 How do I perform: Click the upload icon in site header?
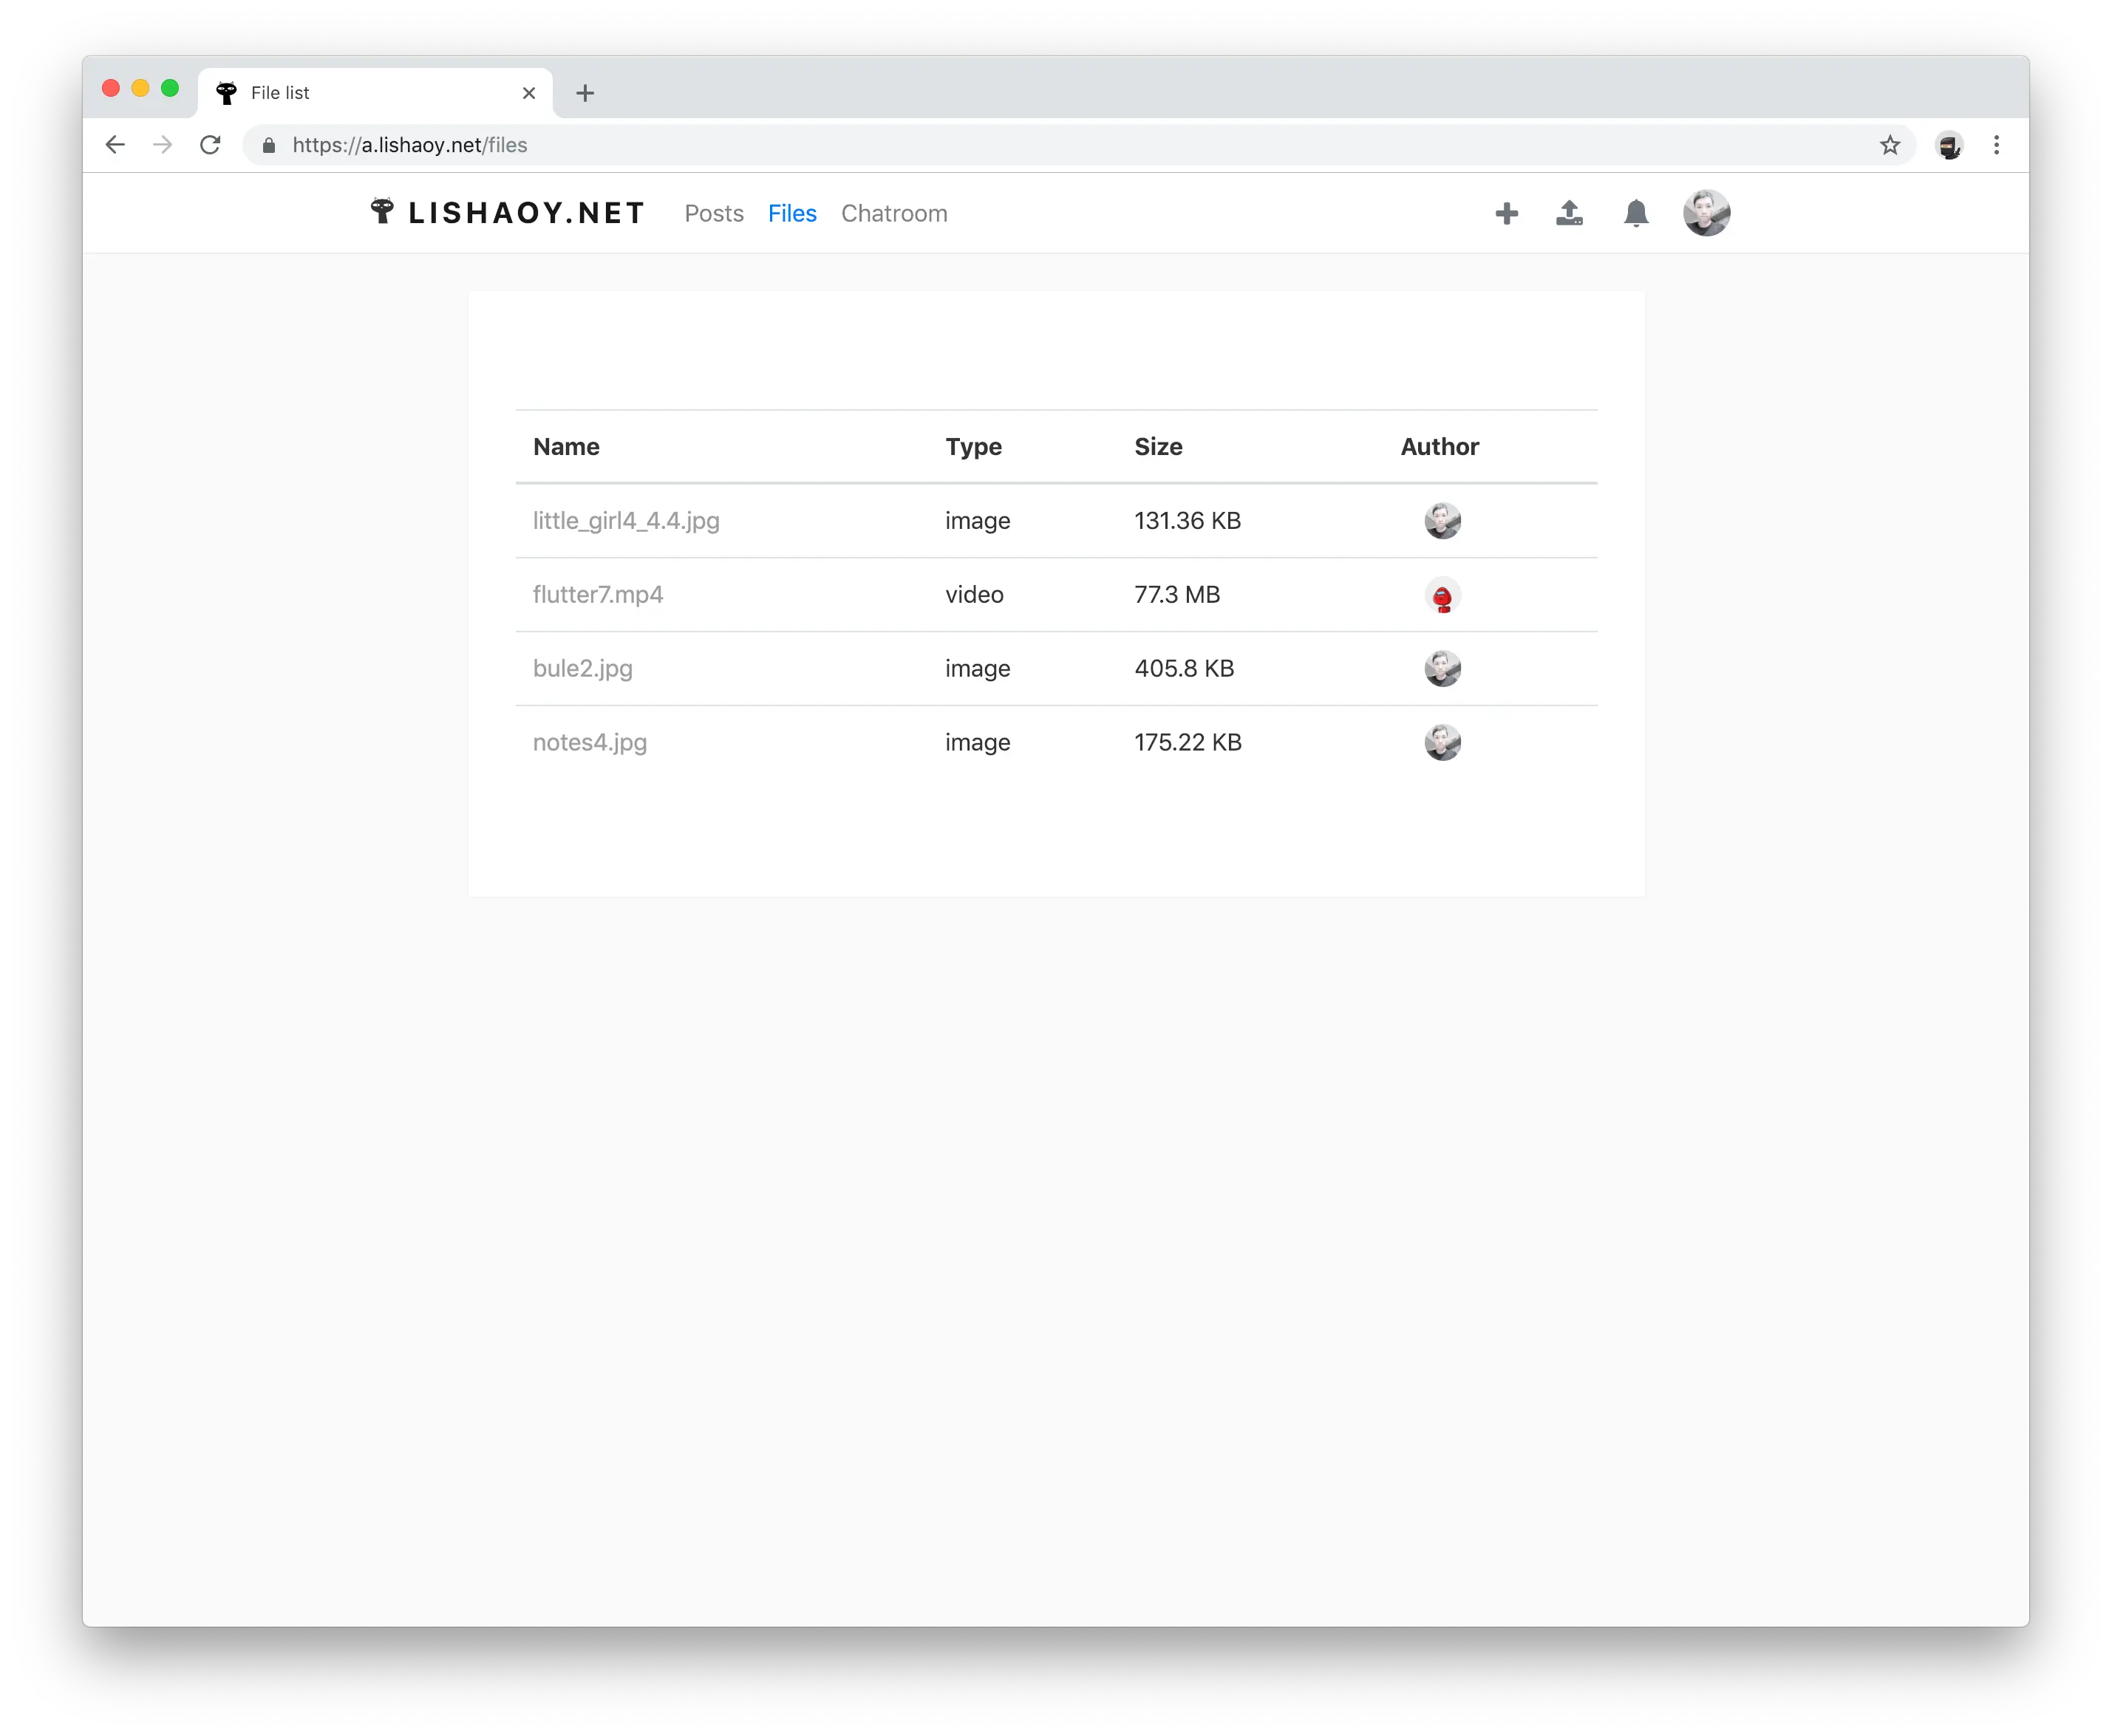click(1570, 213)
